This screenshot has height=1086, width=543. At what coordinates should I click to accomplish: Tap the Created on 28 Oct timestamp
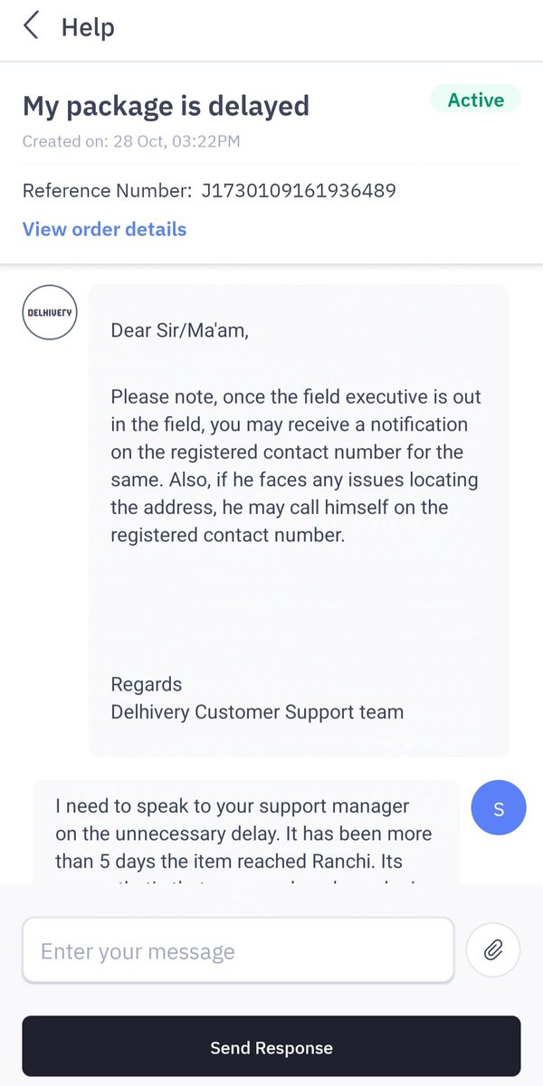(x=131, y=141)
